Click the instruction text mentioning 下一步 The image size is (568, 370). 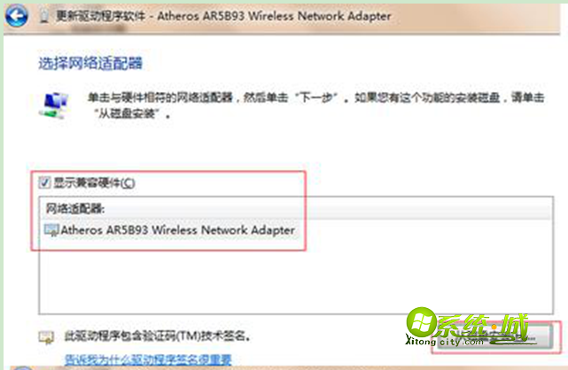tap(315, 97)
